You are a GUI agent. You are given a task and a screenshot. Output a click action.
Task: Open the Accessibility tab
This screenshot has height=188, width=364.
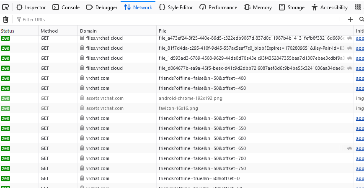pos(330,8)
